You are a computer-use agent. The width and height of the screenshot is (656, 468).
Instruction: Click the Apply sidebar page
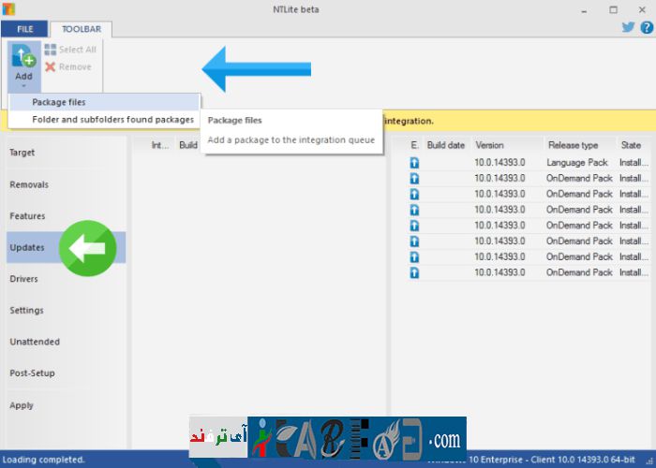22,405
